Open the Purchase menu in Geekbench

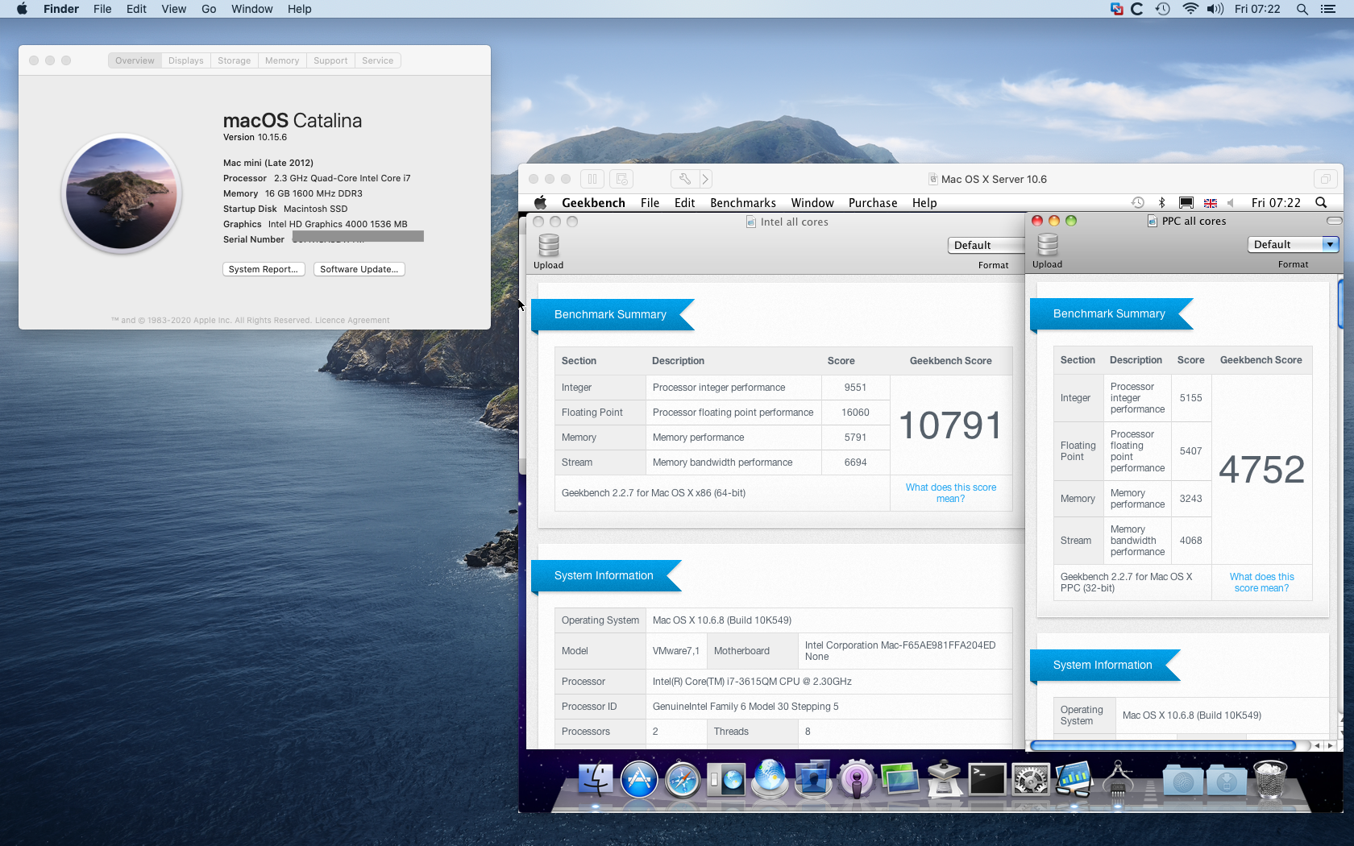[873, 203]
